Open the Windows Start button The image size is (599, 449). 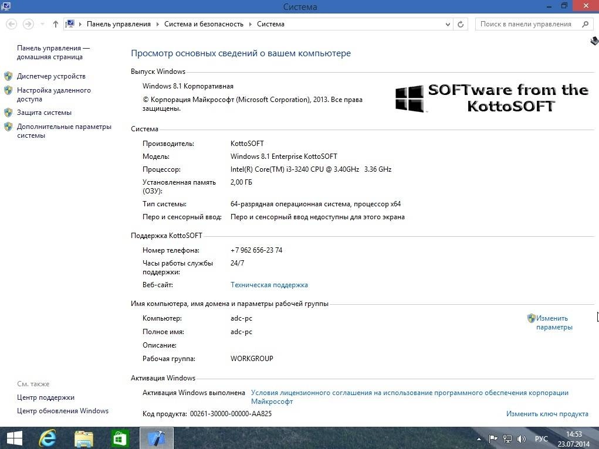15,438
